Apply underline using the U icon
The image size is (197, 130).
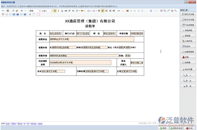tap(62, 11)
